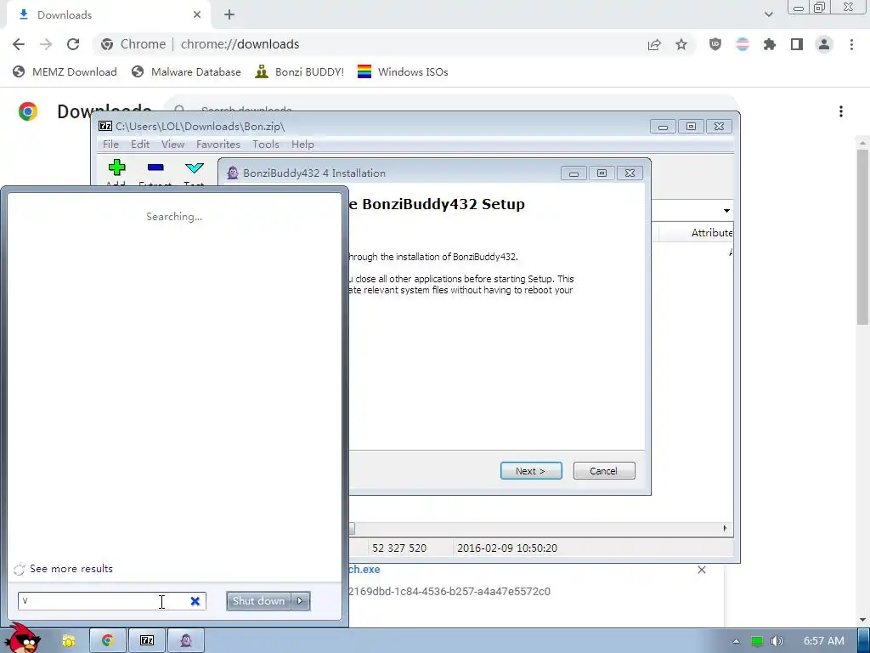Click Next in the BonziBuddy432 installer
This screenshot has height=653, width=870.
click(531, 471)
